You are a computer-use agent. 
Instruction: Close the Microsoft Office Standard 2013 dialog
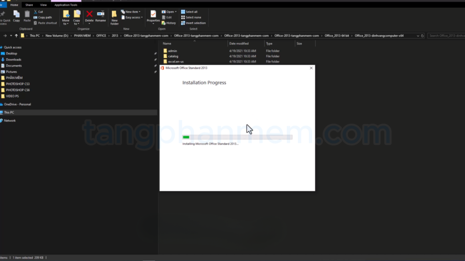coord(311,68)
